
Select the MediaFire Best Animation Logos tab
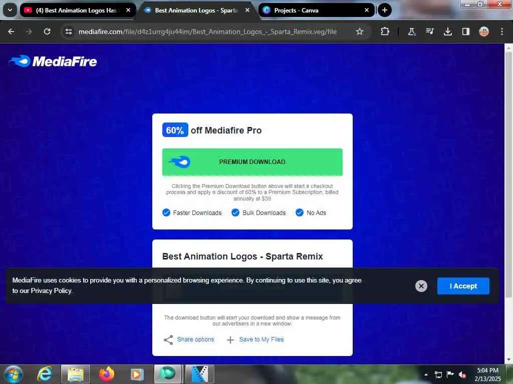click(196, 10)
